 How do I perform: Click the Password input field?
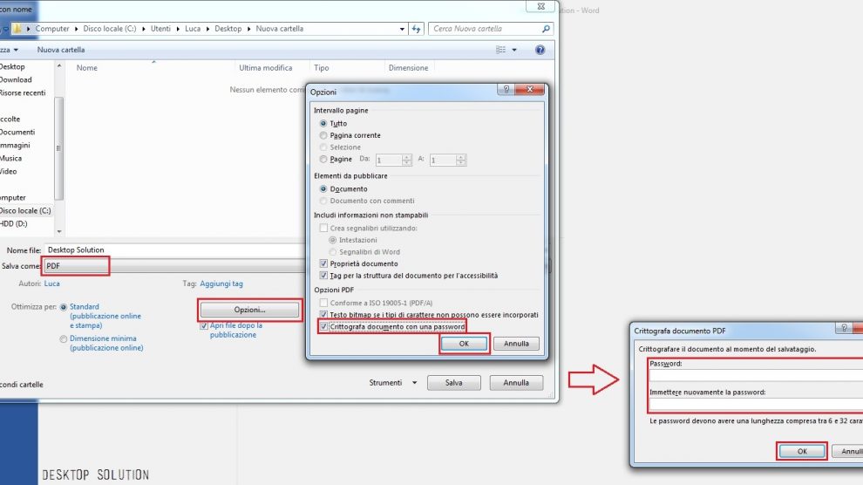click(x=757, y=375)
